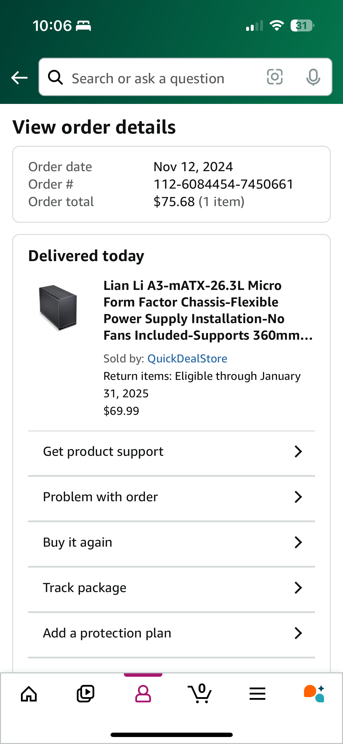Open the shopping cart icon
This screenshot has height=744, width=343.
point(200,694)
